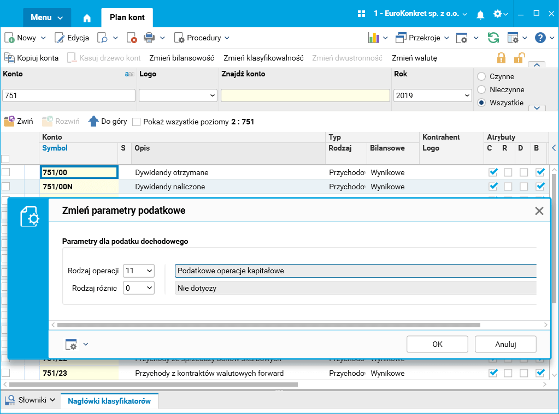This screenshot has height=414, width=559.
Task: Click the green refresh icon
Action: pyautogui.click(x=493, y=38)
